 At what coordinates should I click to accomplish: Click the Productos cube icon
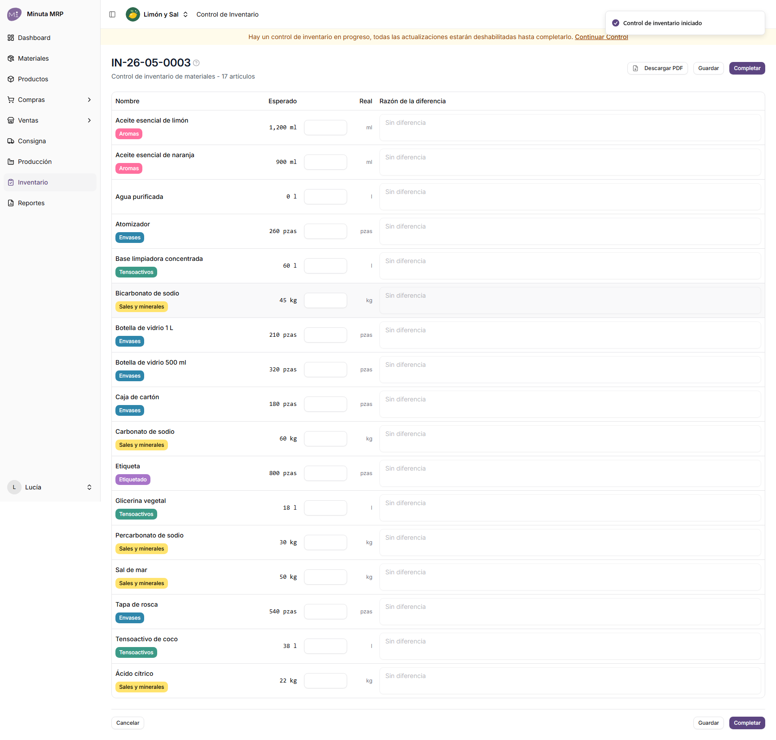point(11,79)
